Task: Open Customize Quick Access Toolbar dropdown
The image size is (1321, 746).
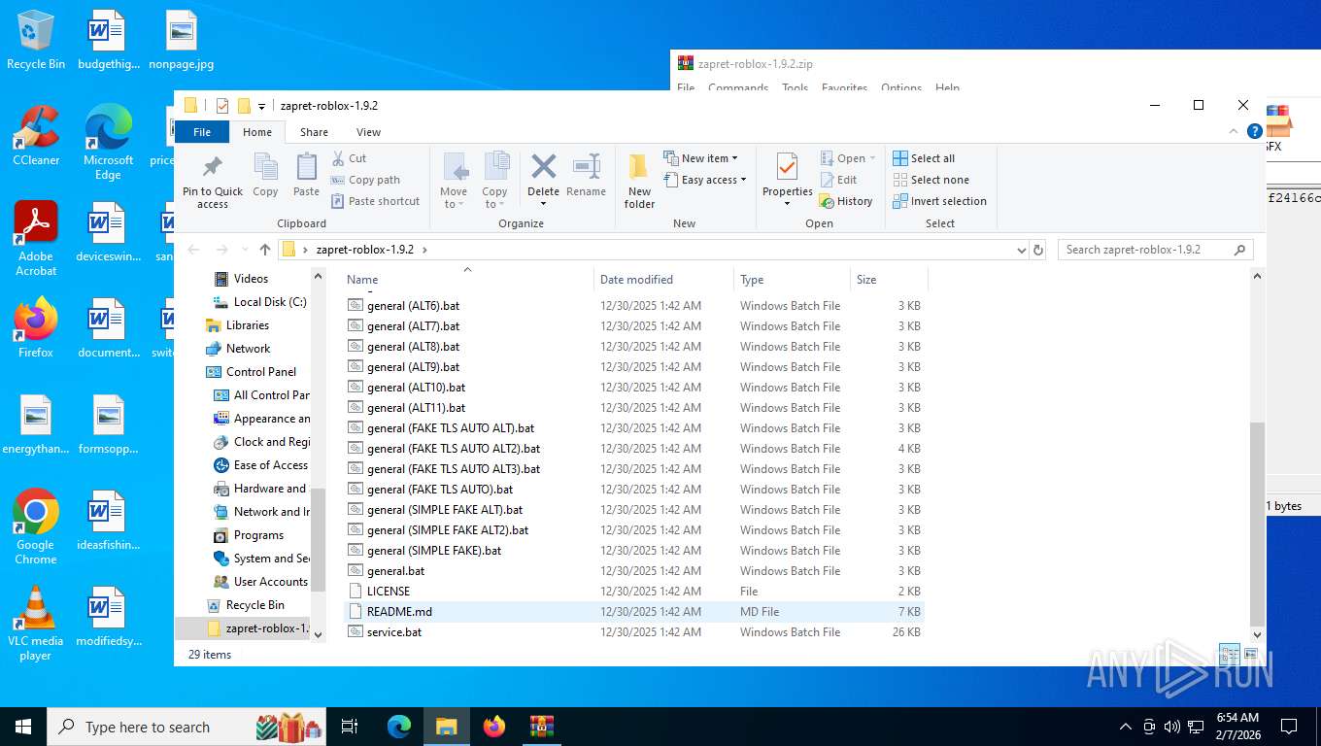Action: click(x=262, y=106)
